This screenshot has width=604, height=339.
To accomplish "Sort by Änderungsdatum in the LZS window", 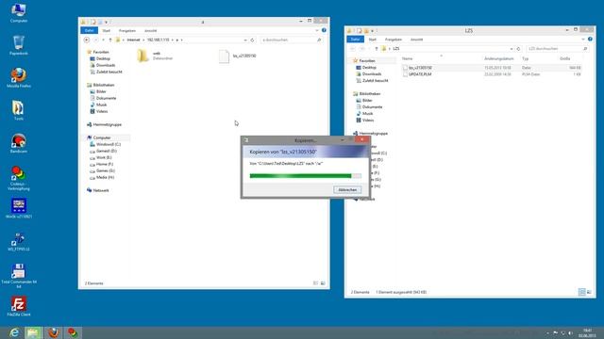I will click(x=500, y=58).
